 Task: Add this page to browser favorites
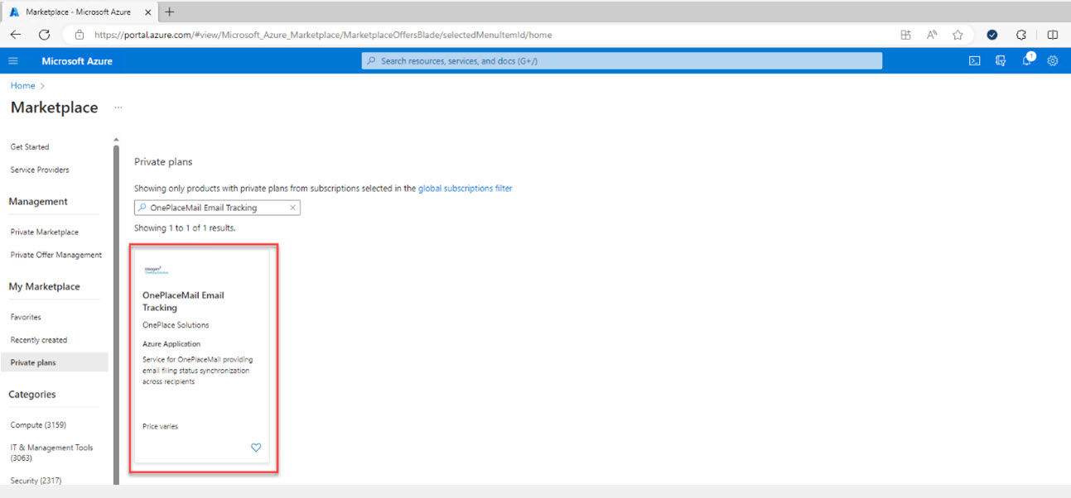[x=958, y=35]
